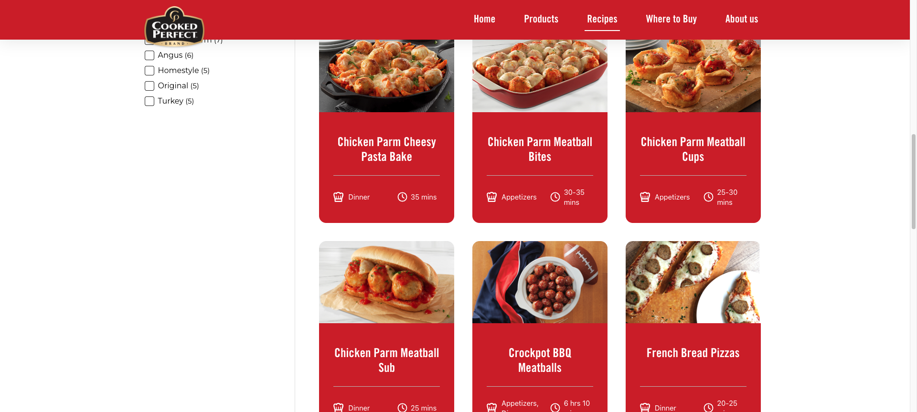Click clock icon beside 35 mins

pos(402,197)
